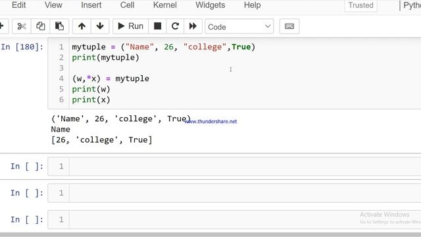
Task: Click code line "mytuple = ("Name", 26, "college",True)"
Action: tap(163, 47)
